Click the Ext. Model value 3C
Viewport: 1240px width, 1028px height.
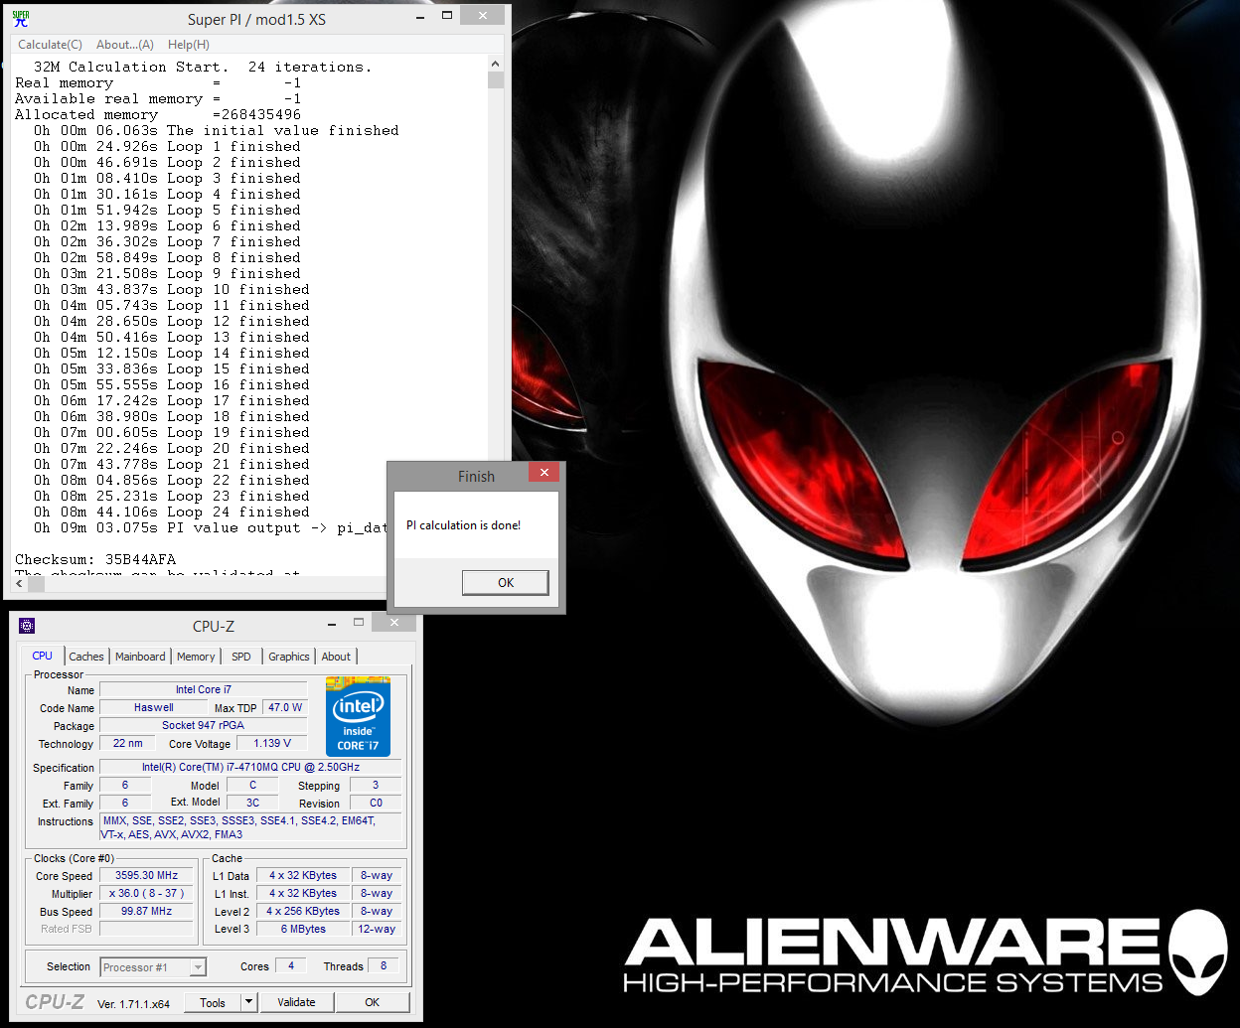[x=252, y=803]
